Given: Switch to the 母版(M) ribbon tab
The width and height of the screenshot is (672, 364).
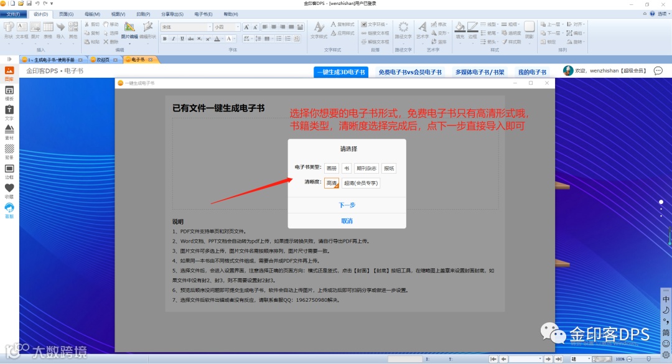Looking at the screenshot, I should tap(92, 14).
